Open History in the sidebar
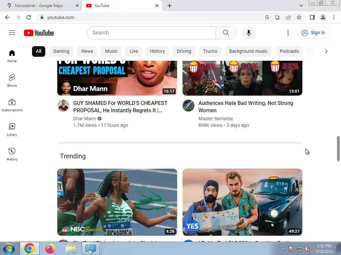This screenshot has width=341, height=255. click(12, 154)
